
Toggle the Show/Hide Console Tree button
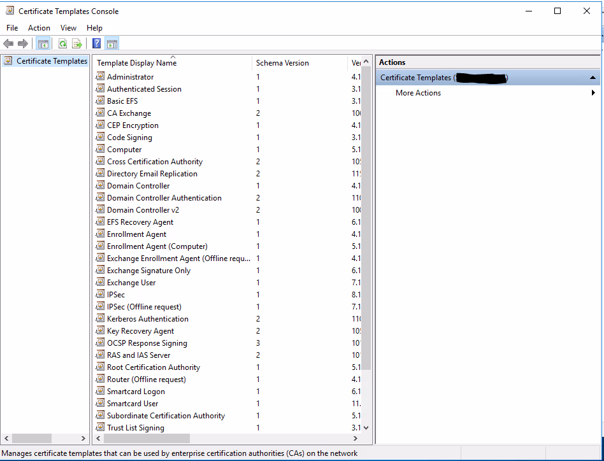pos(43,44)
